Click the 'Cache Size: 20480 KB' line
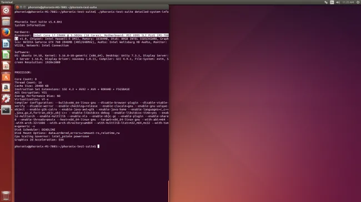The height and width of the screenshot is (202, 361). click(x=32, y=86)
